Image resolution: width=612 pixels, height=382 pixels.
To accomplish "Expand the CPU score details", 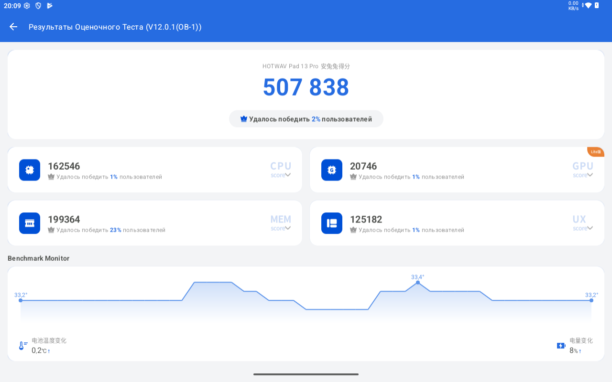I will [x=288, y=175].
